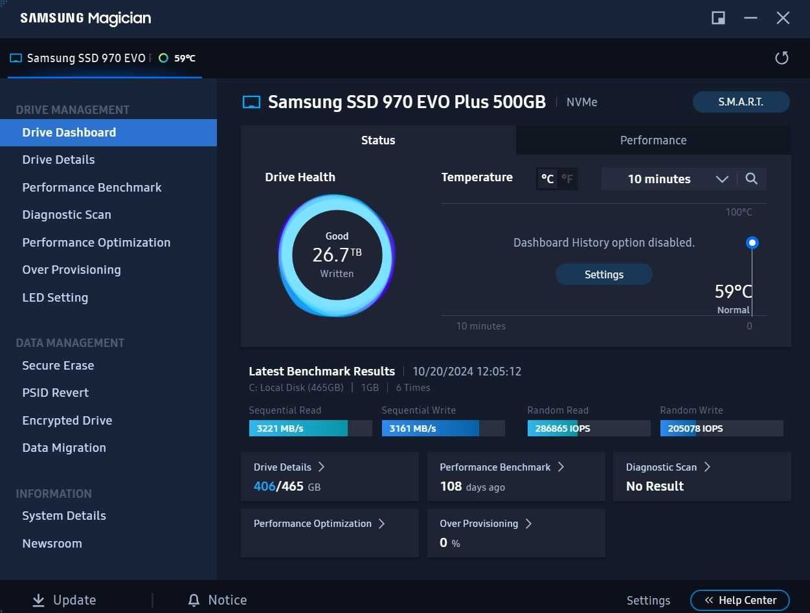810x613 pixels.
Task: Click the 'Dashboard History option disabled.' message
Action: [x=604, y=243]
